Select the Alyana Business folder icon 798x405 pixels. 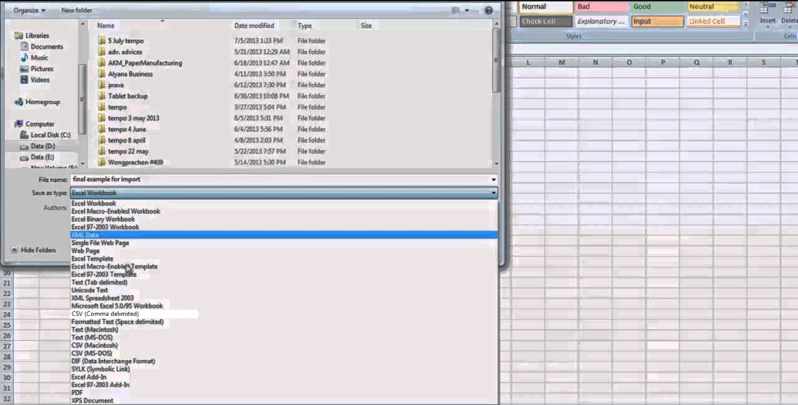pyautogui.click(x=102, y=74)
